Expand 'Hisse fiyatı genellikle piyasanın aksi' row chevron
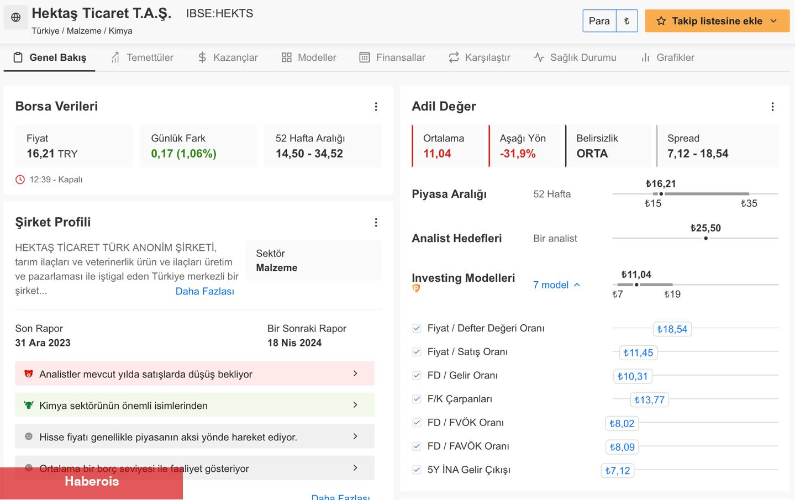Image resolution: width=795 pixels, height=500 pixels. 355,436
